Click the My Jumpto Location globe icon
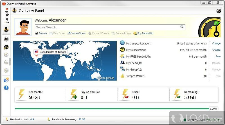 coord(122,43)
